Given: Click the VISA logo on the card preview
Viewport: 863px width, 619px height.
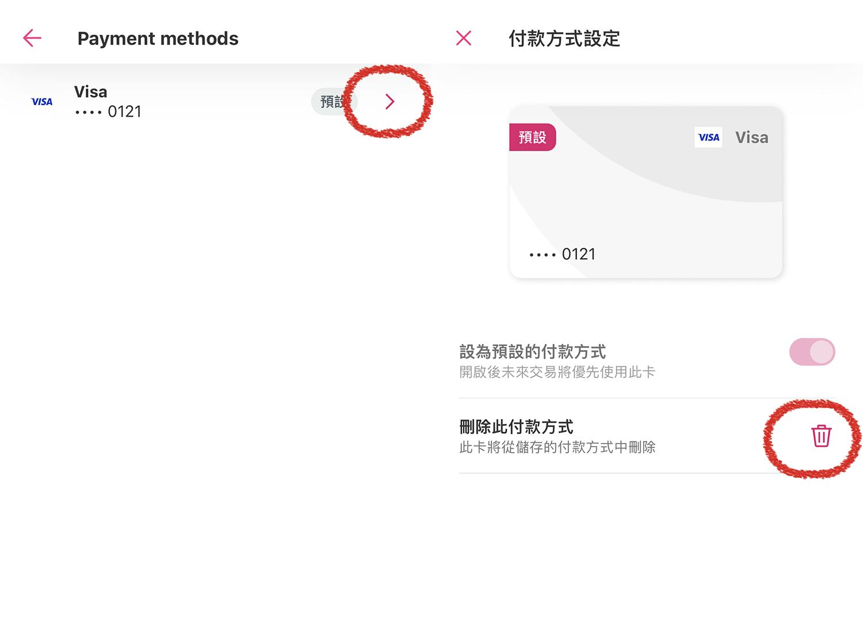Looking at the screenshot, I should click(x=708, y=137).
